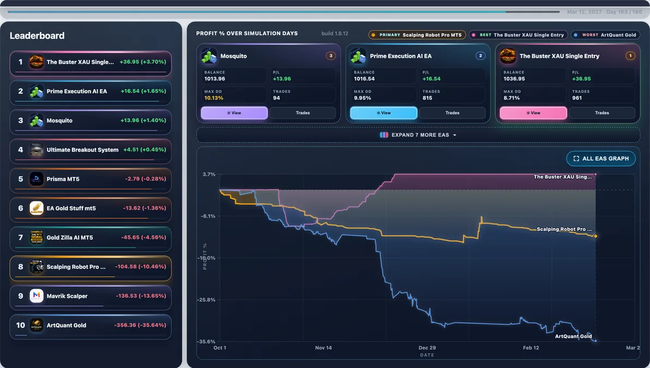Click Buster XAU trades count 961
The height and width of the screenshot is (368, 650).
pos(576,98)
